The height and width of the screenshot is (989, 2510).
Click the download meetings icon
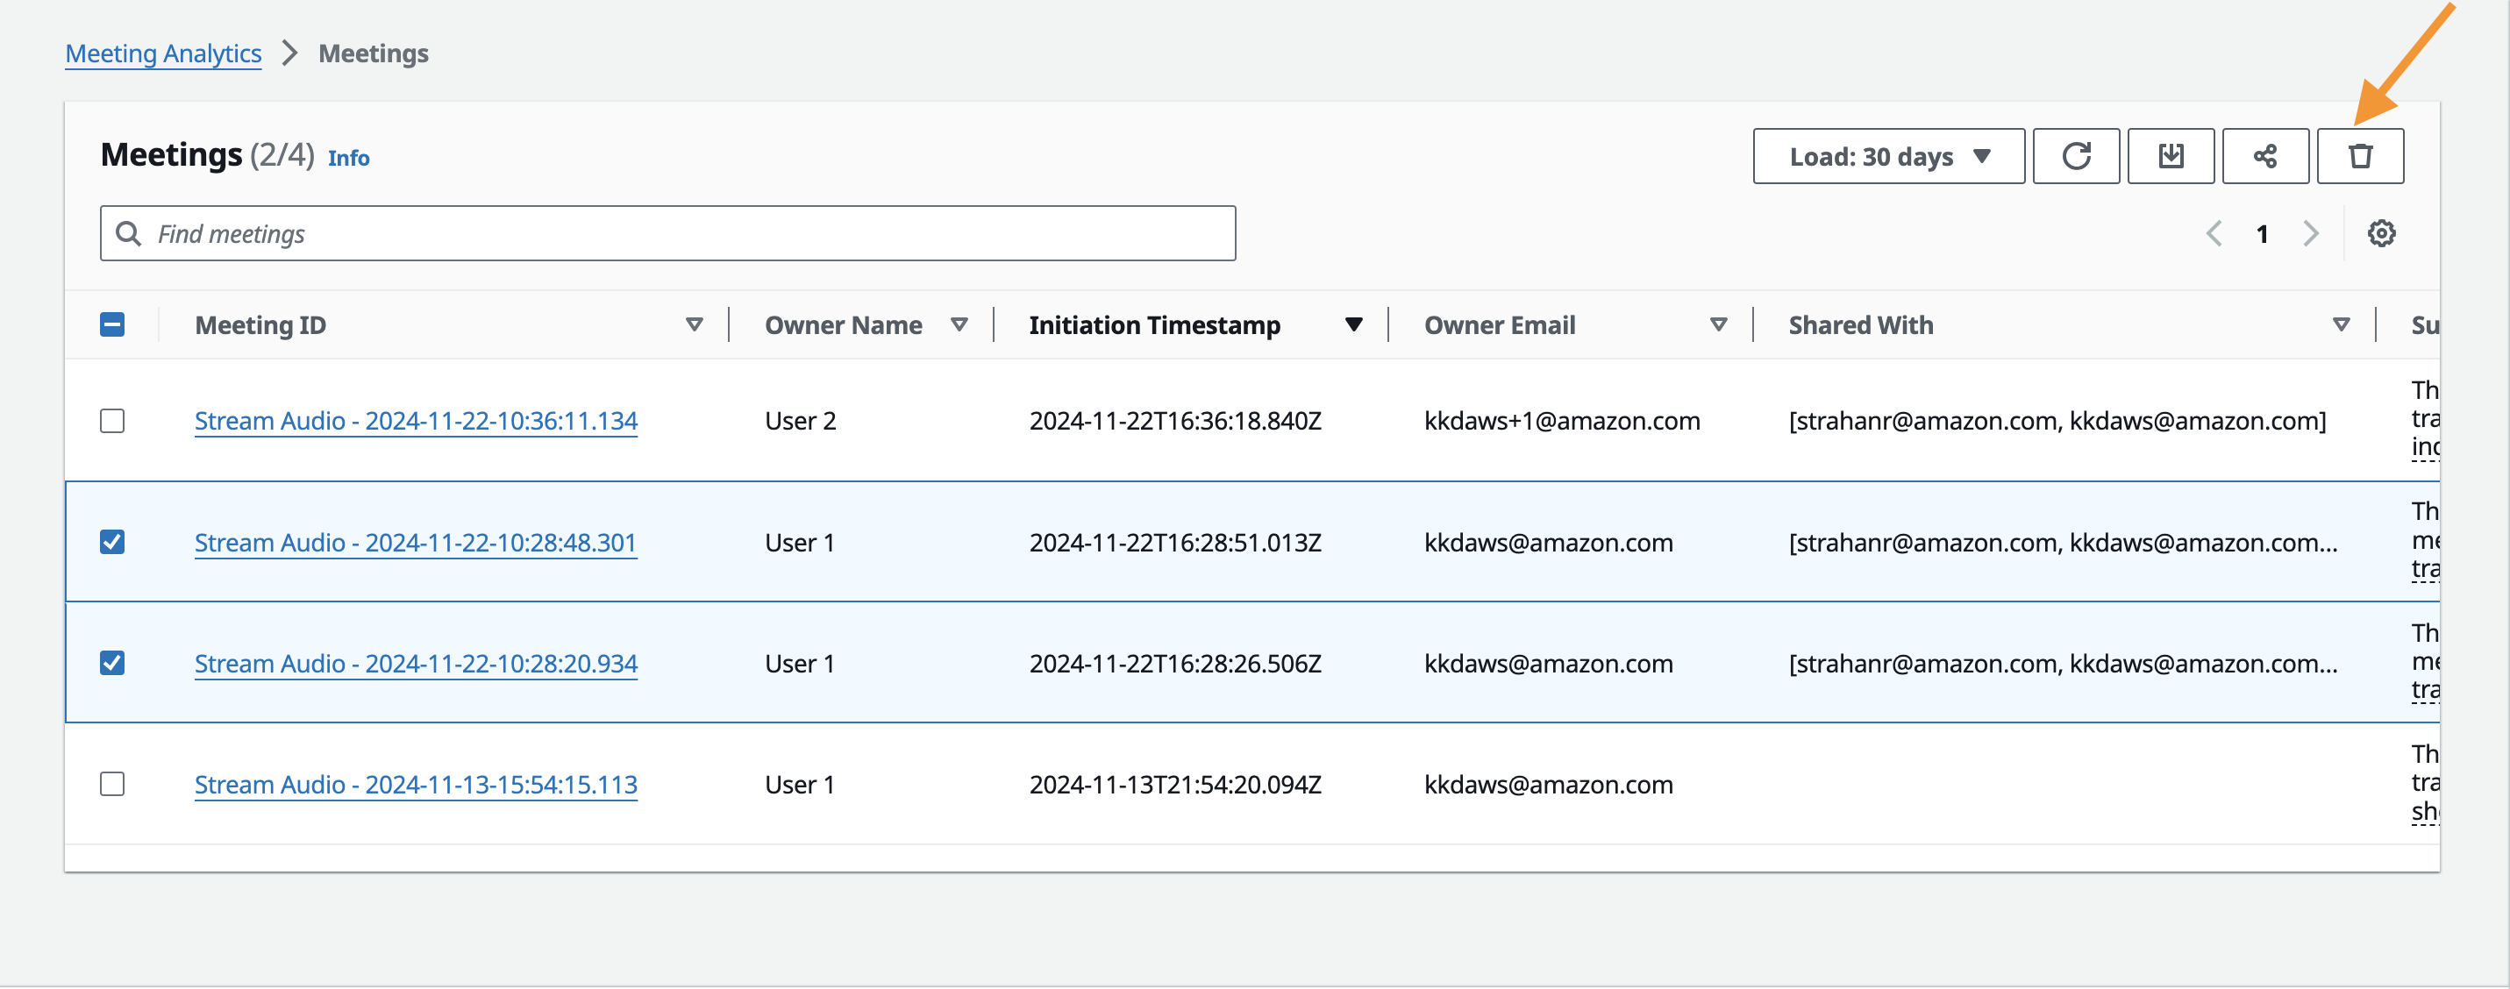[x=2170, y=156]
